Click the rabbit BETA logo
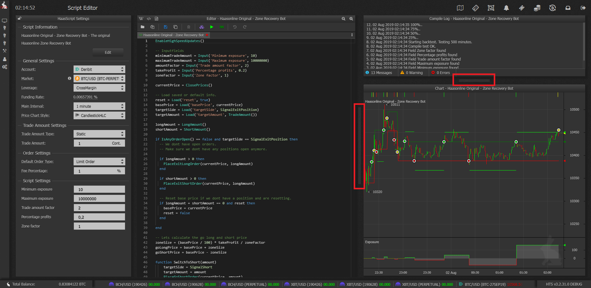591x288 pixels. (4, 5)
